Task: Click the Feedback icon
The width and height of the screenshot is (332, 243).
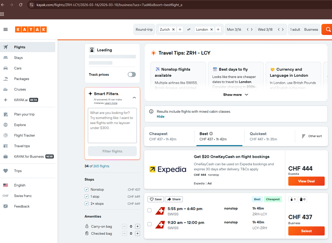Action: point(6,206)
